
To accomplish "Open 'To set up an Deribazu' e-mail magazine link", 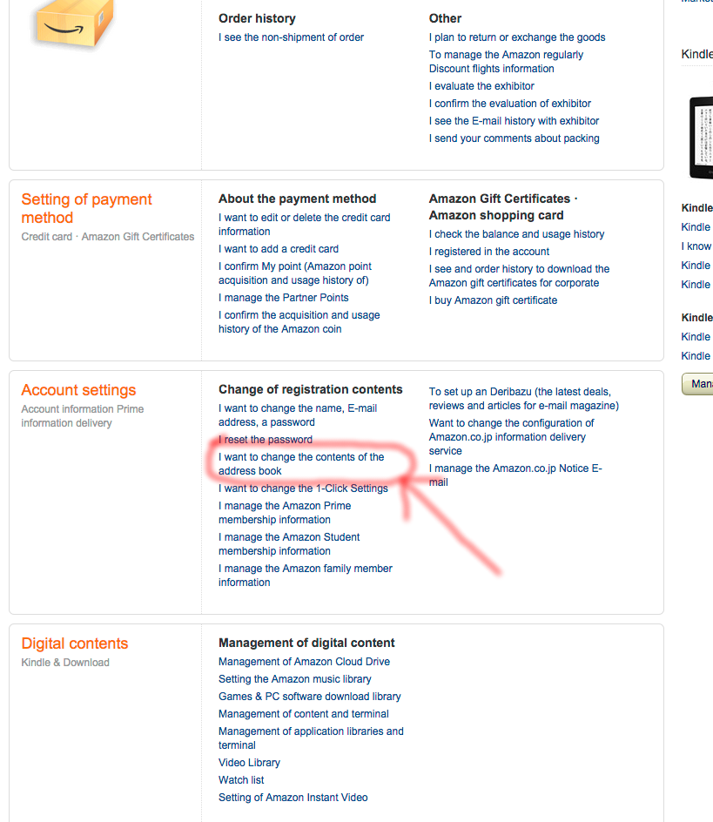I will point(524,399).
